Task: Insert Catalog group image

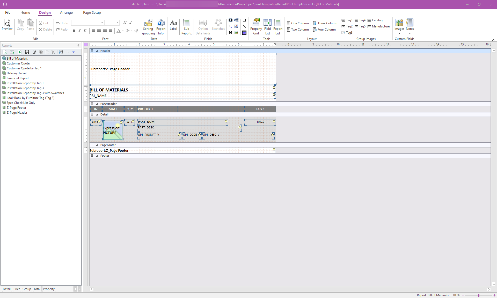Action: 375,20
